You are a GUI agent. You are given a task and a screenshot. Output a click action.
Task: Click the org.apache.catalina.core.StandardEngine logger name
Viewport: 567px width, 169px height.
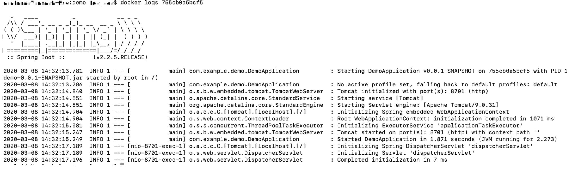tap(256, 105)
